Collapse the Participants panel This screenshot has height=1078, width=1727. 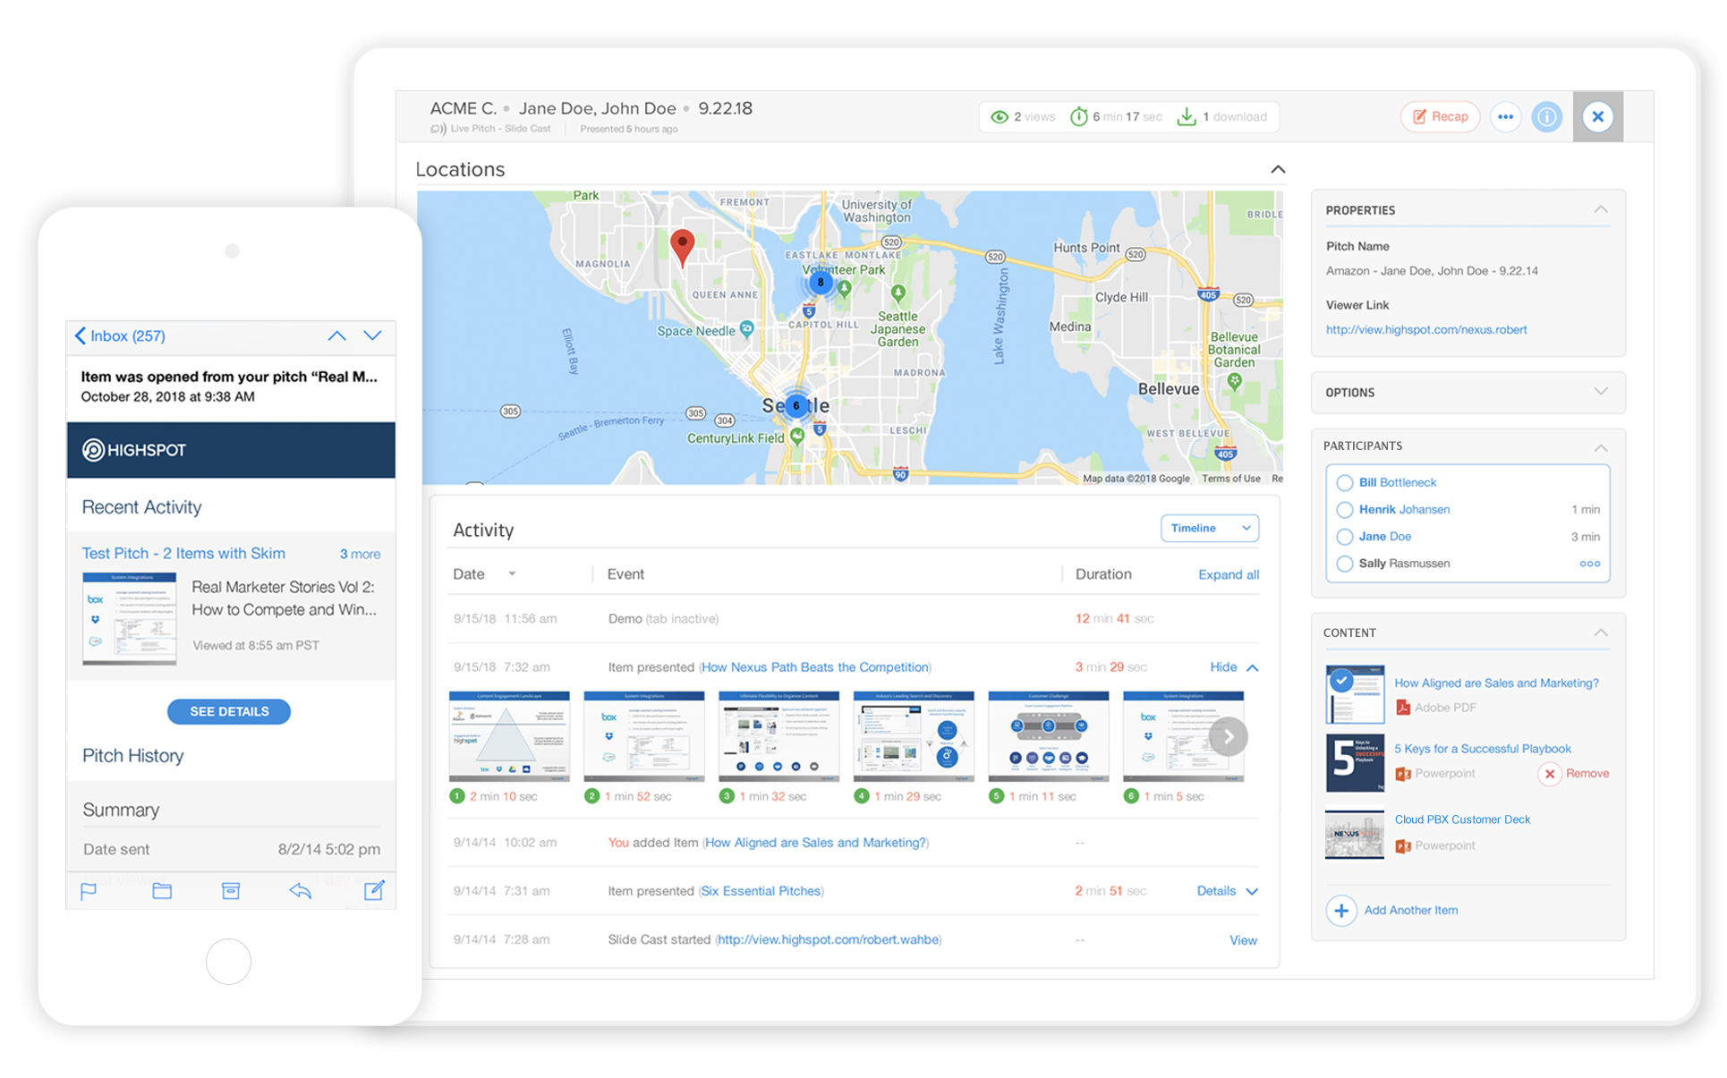(x=1600, y=447)
